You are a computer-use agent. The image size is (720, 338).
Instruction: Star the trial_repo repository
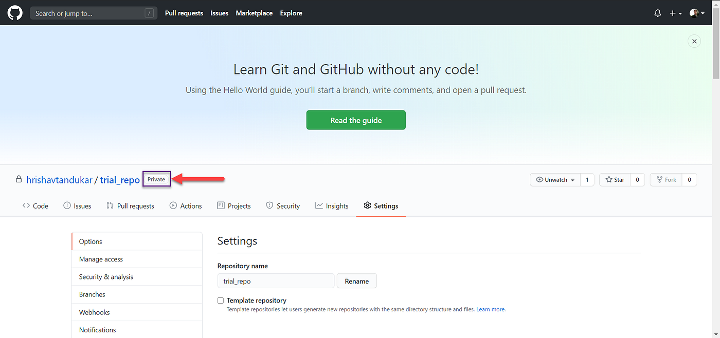click(x=614, y=179)
